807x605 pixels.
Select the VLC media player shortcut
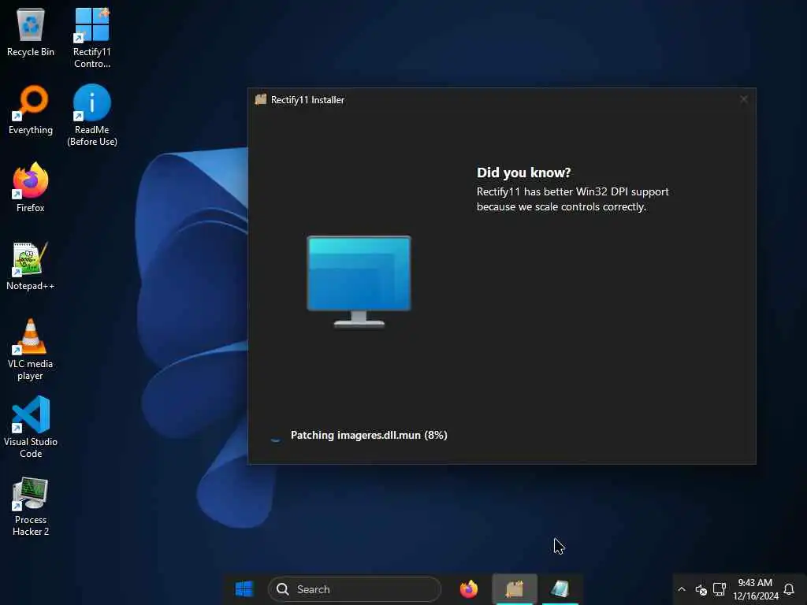pyautogui.click(x=31, y=350)
